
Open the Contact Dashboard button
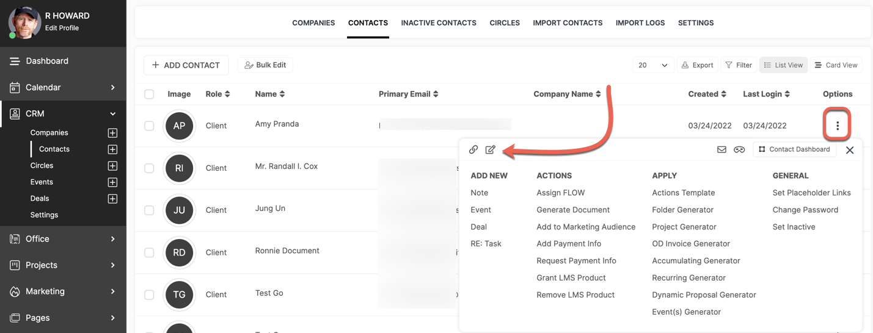[794, 149]
